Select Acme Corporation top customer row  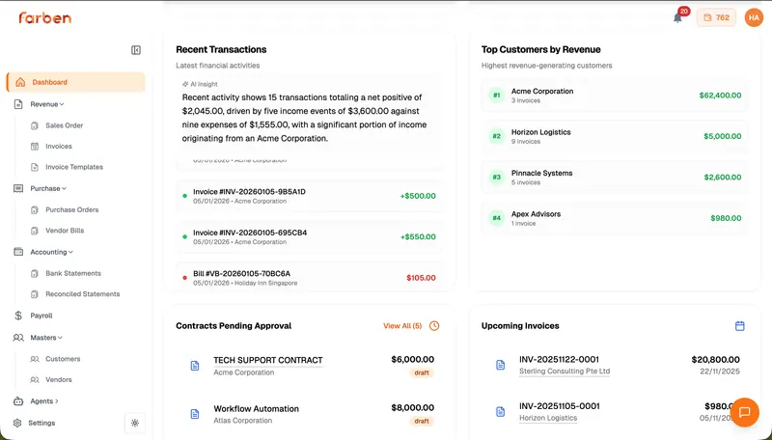pyautogui.click(x=614, y=96)
